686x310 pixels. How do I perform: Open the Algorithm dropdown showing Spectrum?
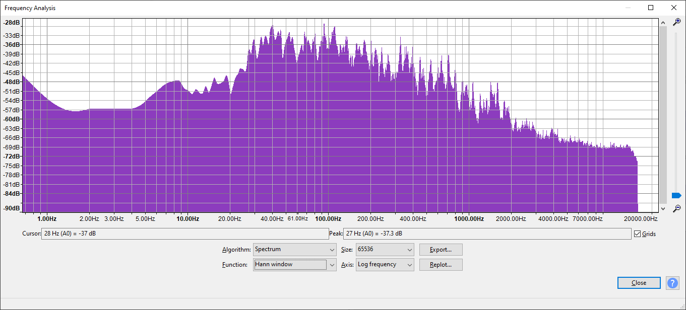click(x=295, y=250)
